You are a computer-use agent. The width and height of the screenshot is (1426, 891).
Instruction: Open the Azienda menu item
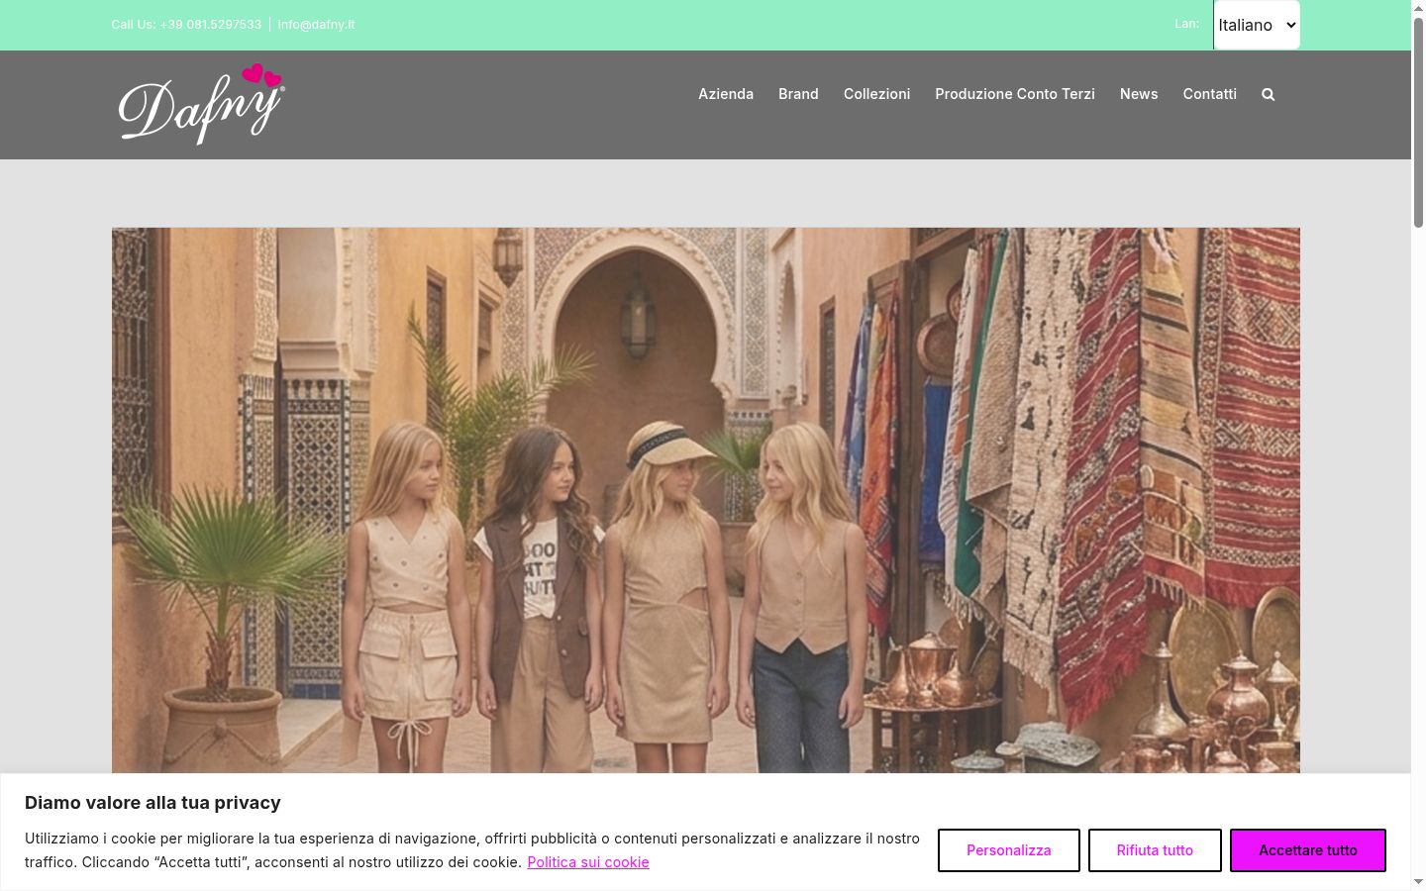click(x=726, y=94)
